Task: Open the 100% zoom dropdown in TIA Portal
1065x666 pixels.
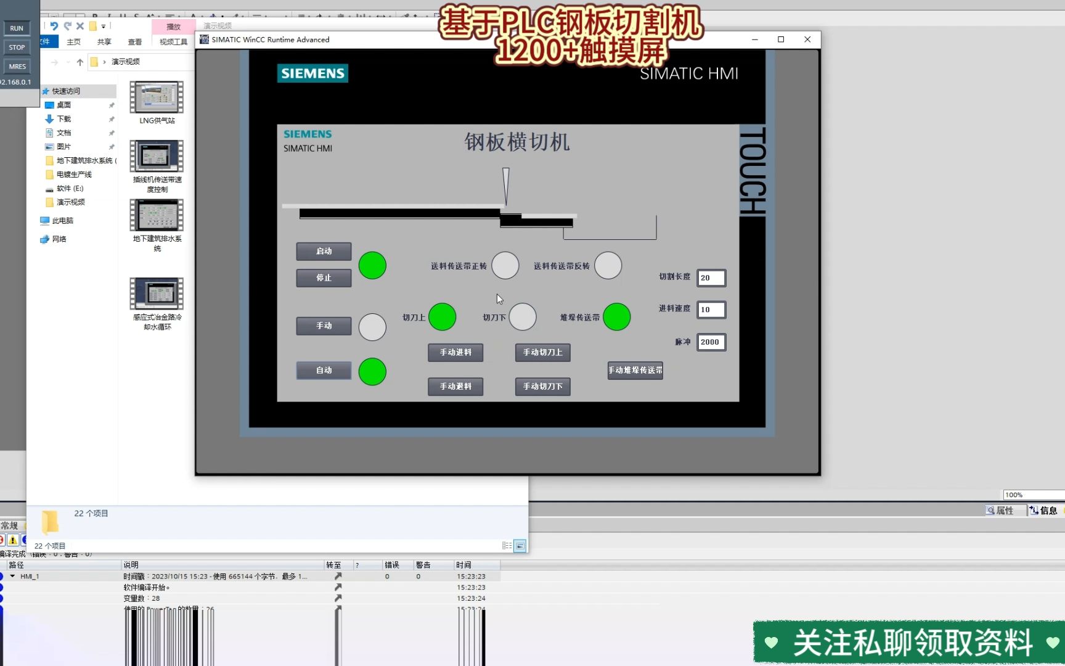Action: pos(1033,495)
